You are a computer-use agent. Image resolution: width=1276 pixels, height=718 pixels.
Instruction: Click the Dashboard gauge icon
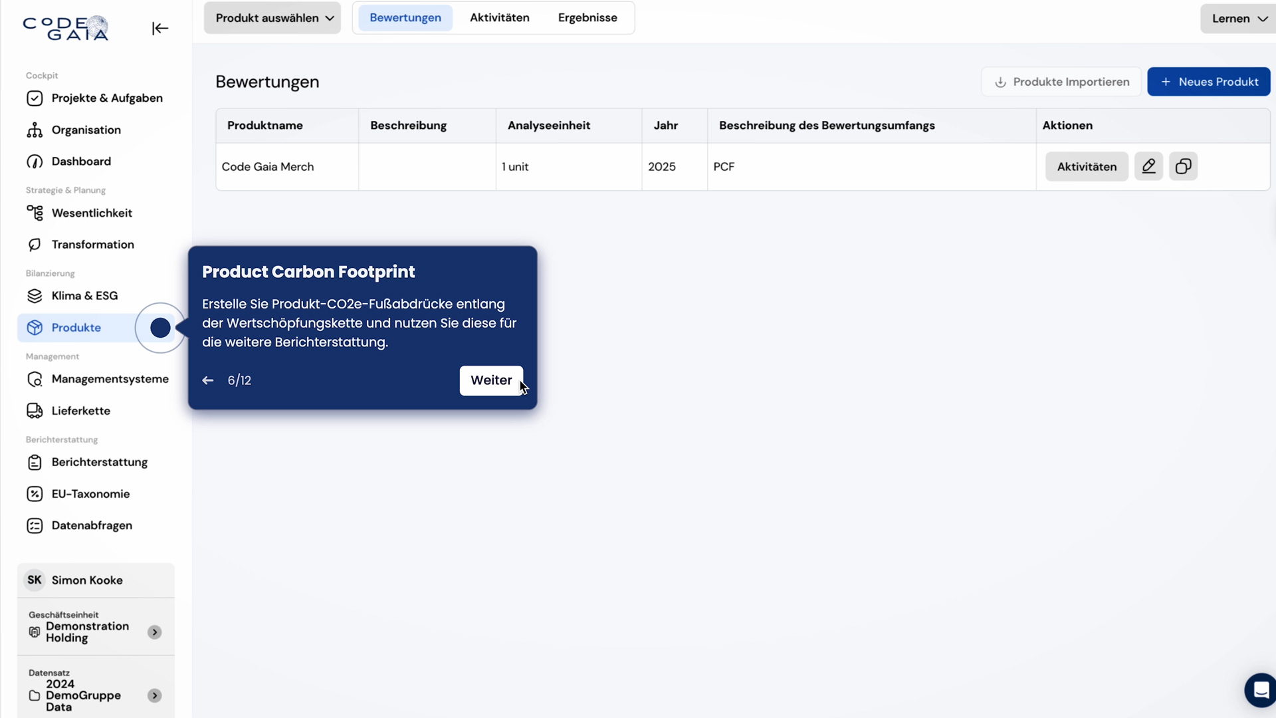[35, 162]
